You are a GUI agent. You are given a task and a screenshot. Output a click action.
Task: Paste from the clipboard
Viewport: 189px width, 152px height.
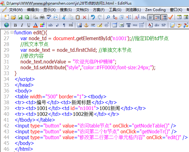coord(78,17)
